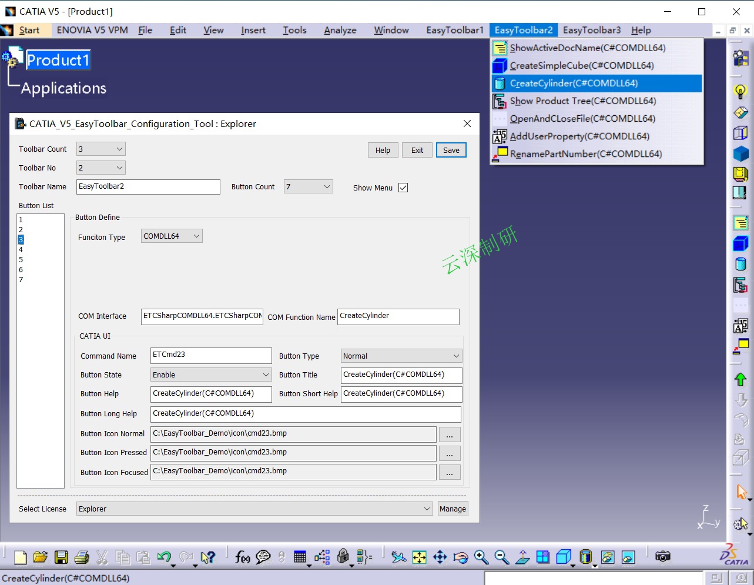The image size is (754, 585).
Task: Click the Zoom In magnifier icon
Action: [481, 557]
